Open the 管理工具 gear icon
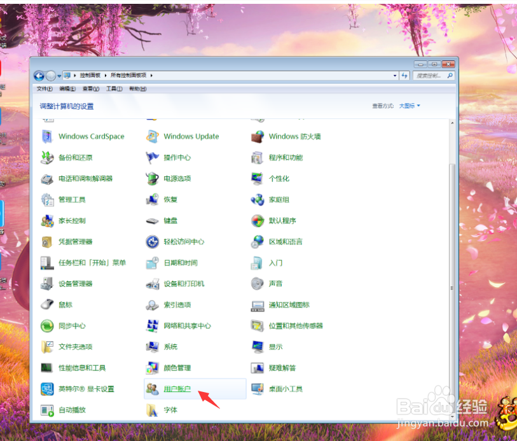The height and width of the screenshot is (441, 517). [47, 200]
